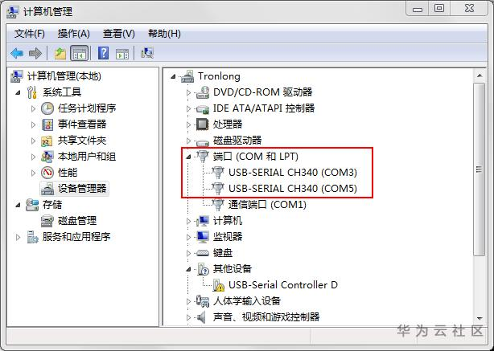Select 磁盘管理 in the left tree
Image resolution: width=494 pixels, height=351 pixels.
coord(77,220)
